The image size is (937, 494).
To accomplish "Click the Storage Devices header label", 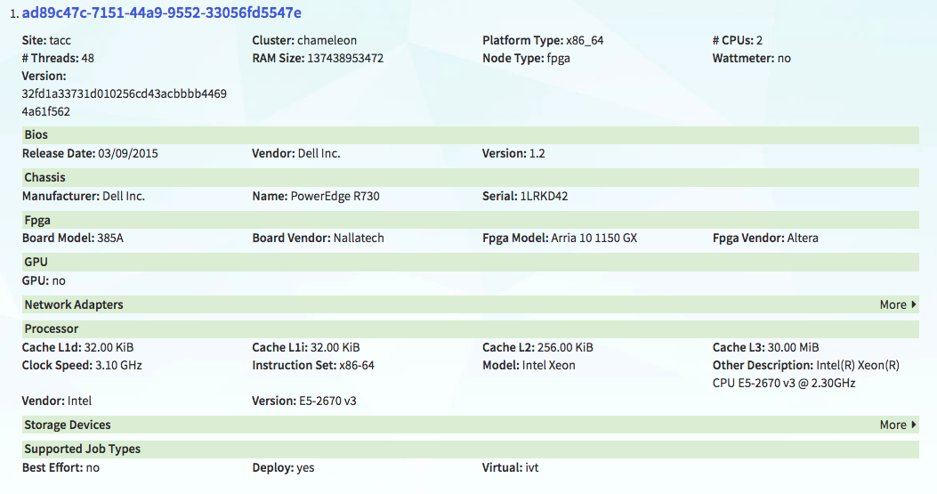I will click(68, 425).
